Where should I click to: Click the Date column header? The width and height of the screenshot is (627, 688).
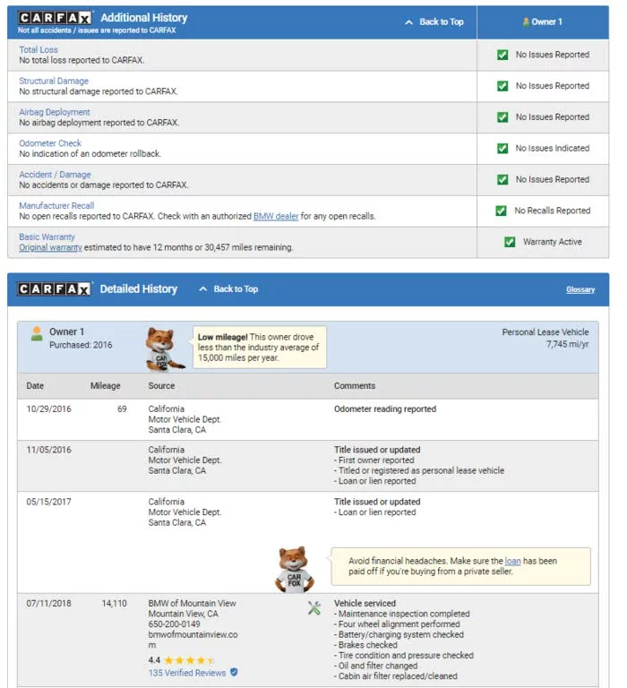click(x=35, y=386)
